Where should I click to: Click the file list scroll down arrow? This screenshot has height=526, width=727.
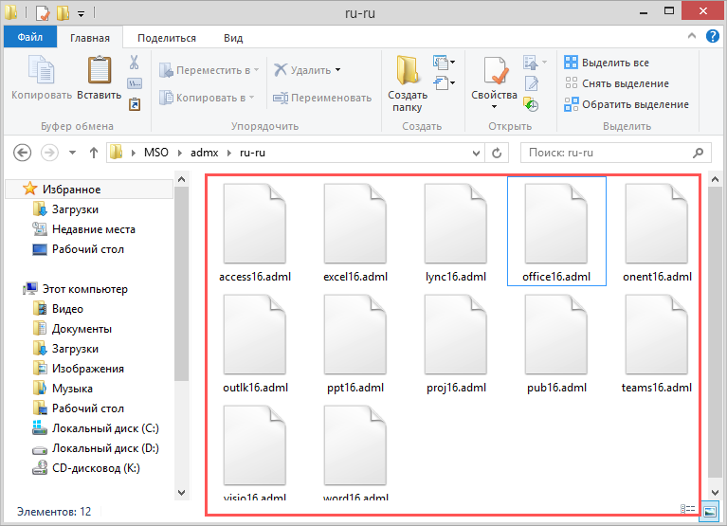[715, 493]
